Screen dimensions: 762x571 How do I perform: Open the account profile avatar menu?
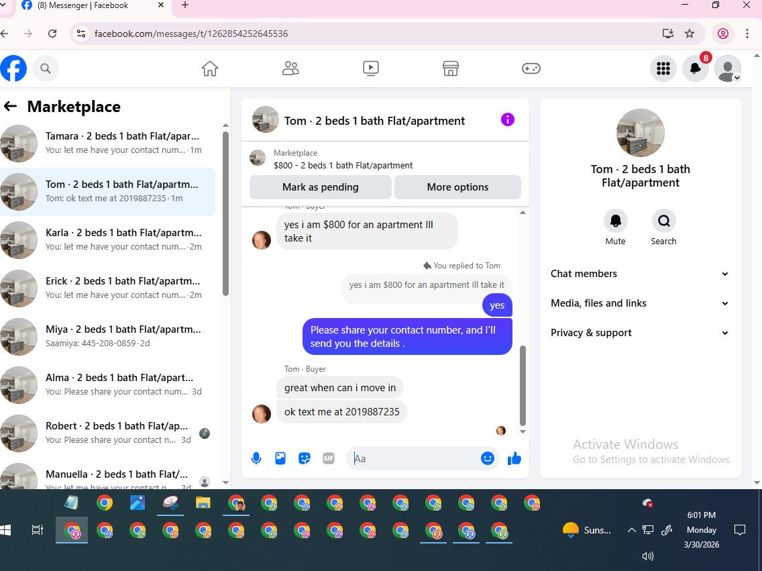[728, 68]
